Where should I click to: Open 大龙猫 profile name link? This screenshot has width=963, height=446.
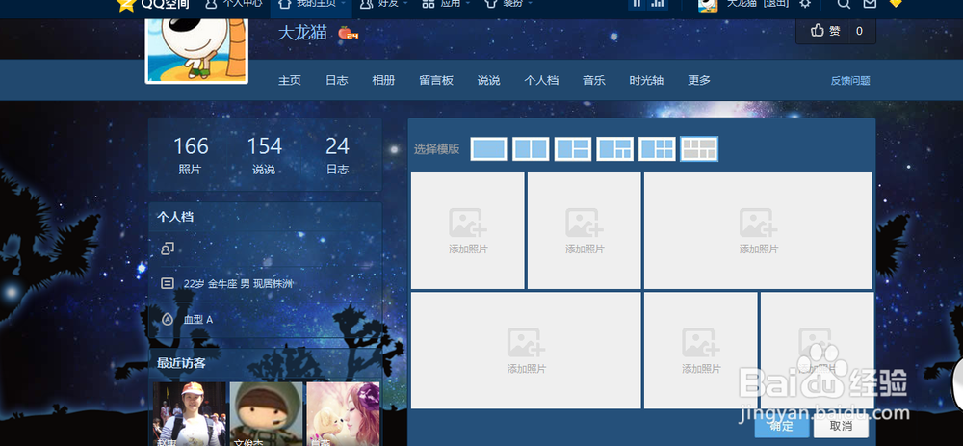click(302, 33)
